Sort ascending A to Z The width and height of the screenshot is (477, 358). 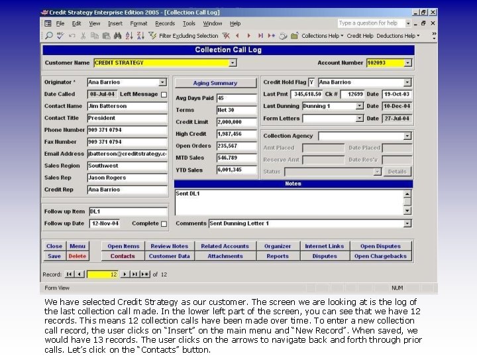tap(129, 36)
